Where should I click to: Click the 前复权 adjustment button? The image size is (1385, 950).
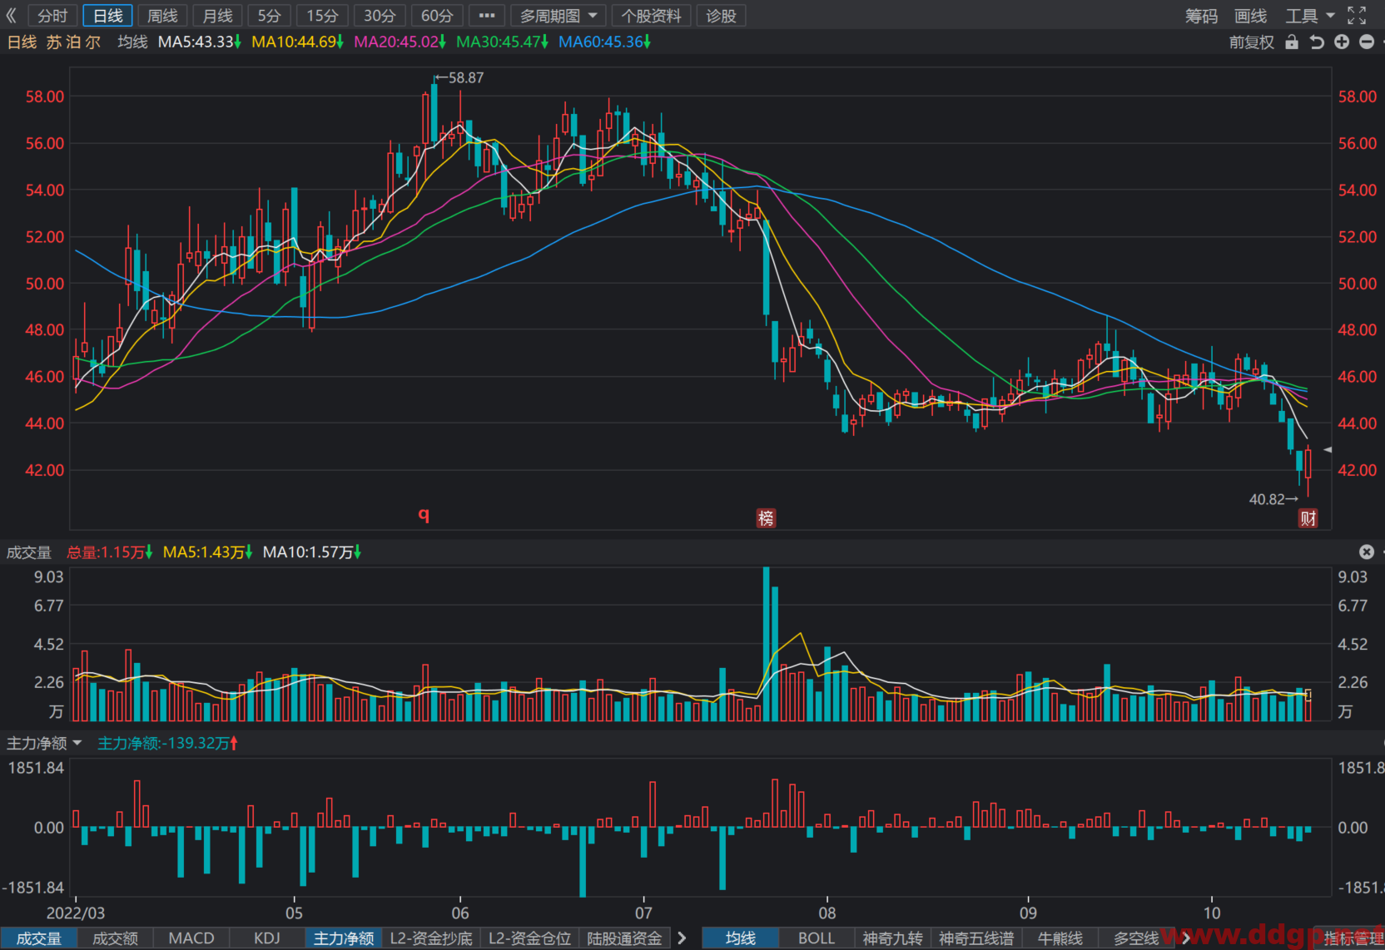(1252, 42)
